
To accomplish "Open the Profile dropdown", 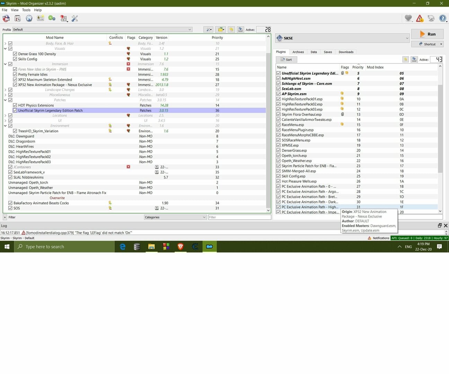I will 102,29.
